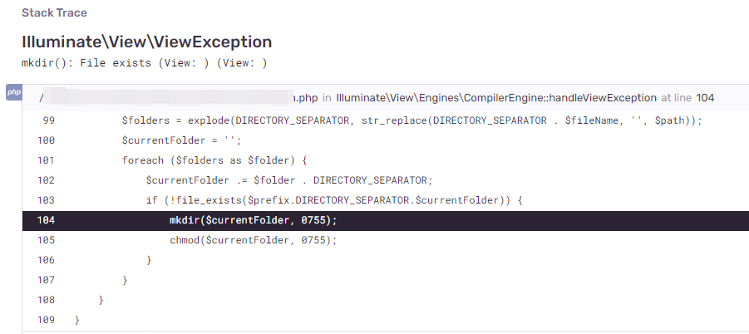Click the Stack Trace section heading
Image resolution: width=749 pixels, height=334 pixels.
click(x=54, y=13)
